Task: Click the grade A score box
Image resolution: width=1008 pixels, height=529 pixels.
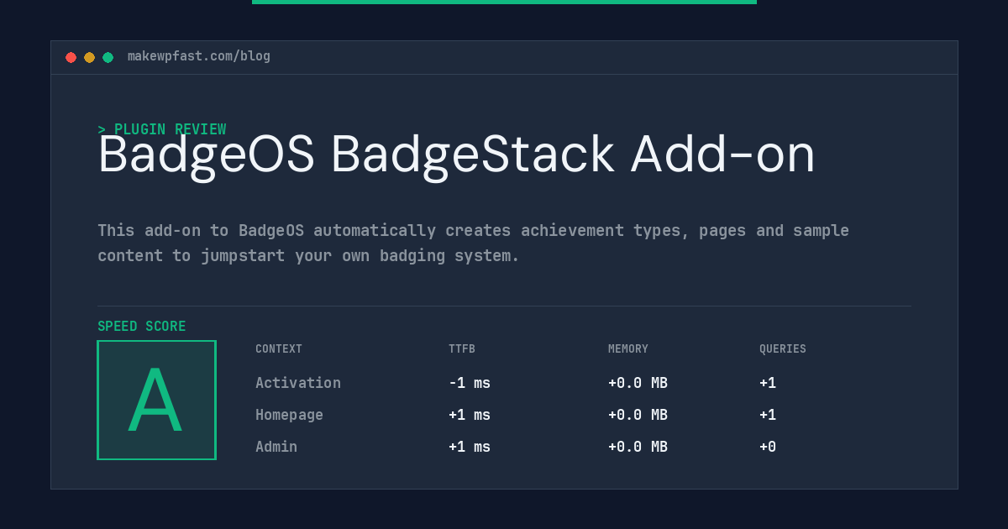Action: click(156, 400)
